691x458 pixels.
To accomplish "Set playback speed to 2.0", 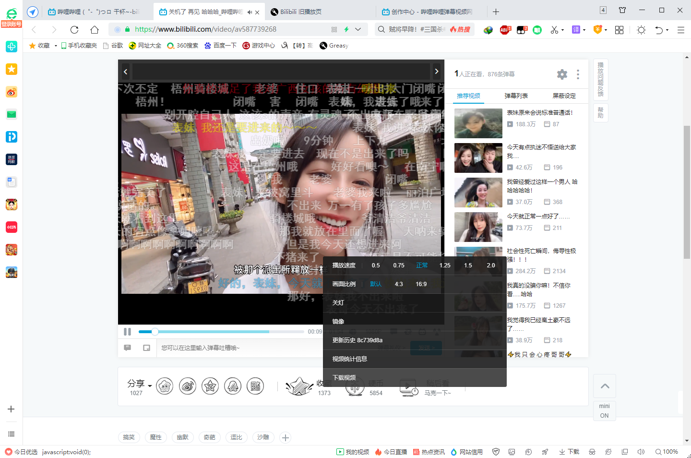I will tap(491, 265).
